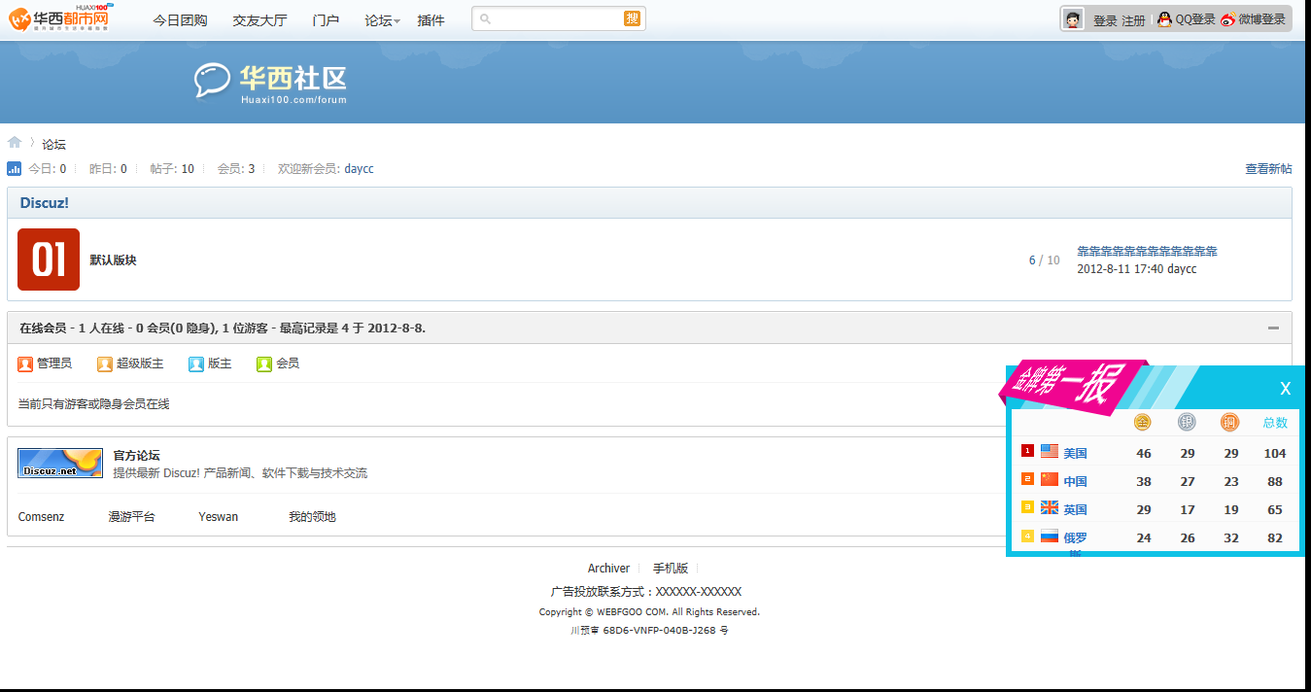Collapse the online members section

click(x=1273, y=329)
